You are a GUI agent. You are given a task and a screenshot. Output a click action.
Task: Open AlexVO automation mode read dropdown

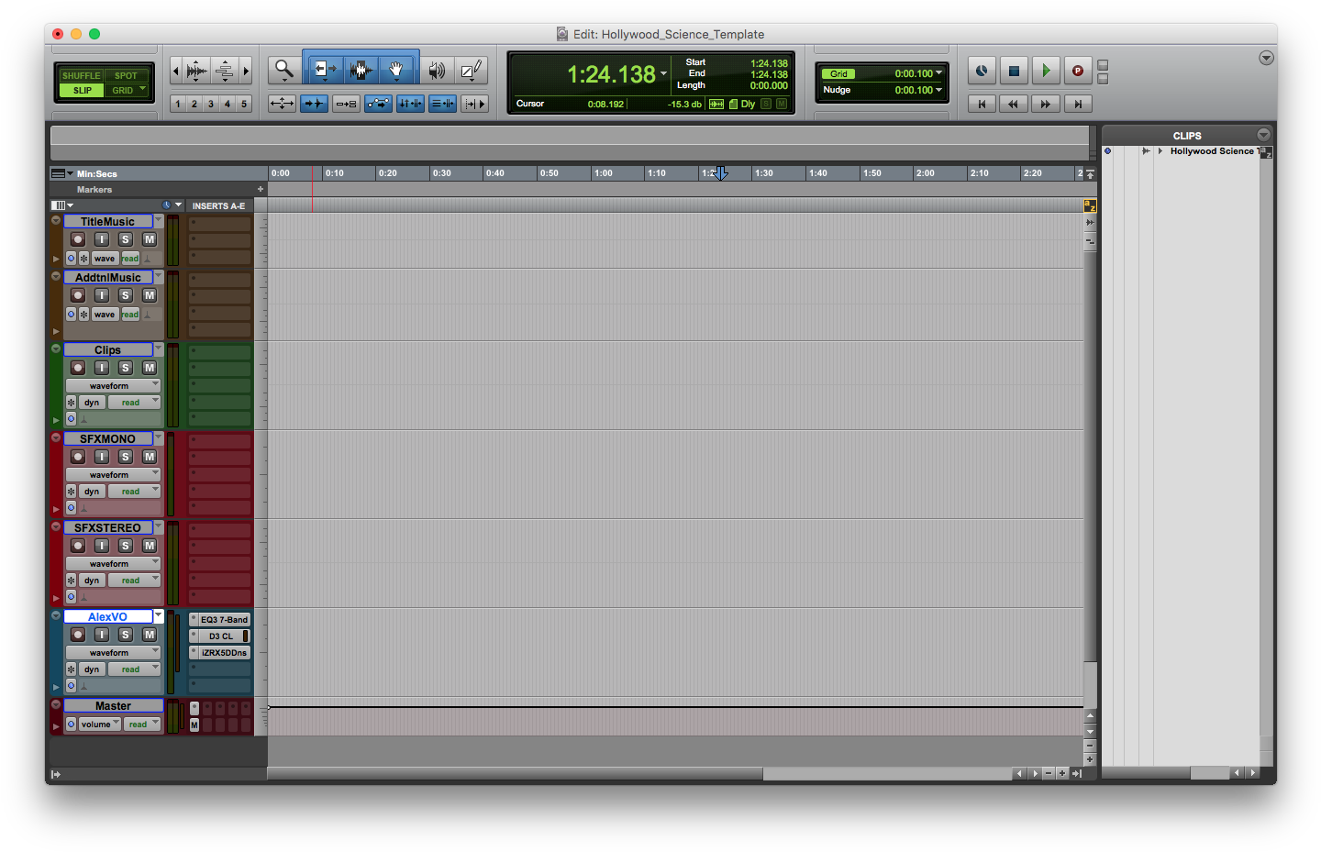(x=134, y=669)
